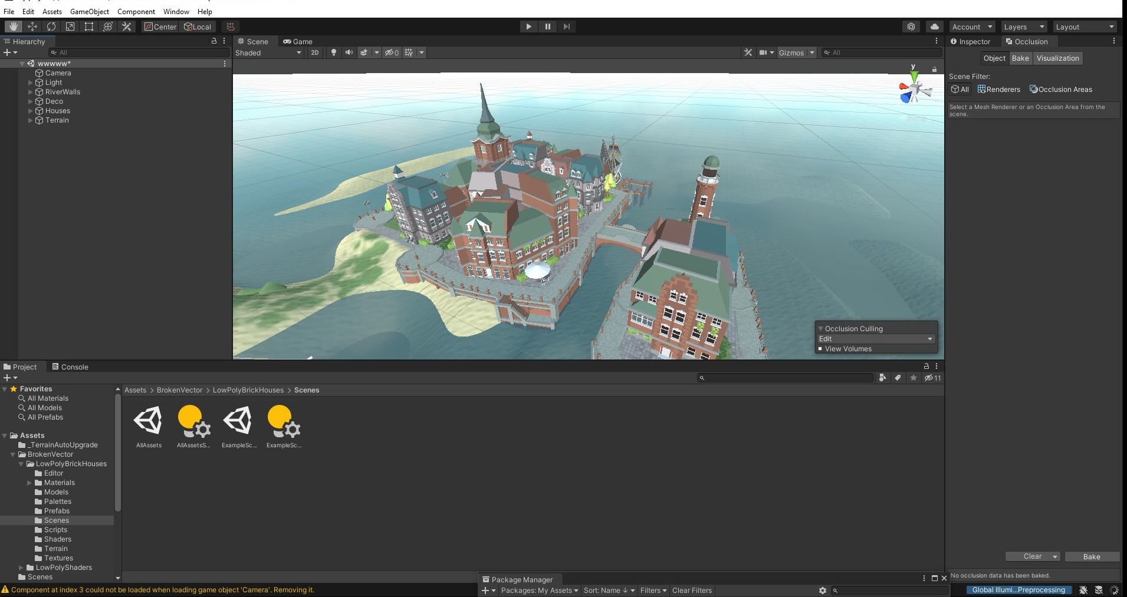Open cloud services icon
The width and height of the screenshot is (1127, 597).
[935, 27]
